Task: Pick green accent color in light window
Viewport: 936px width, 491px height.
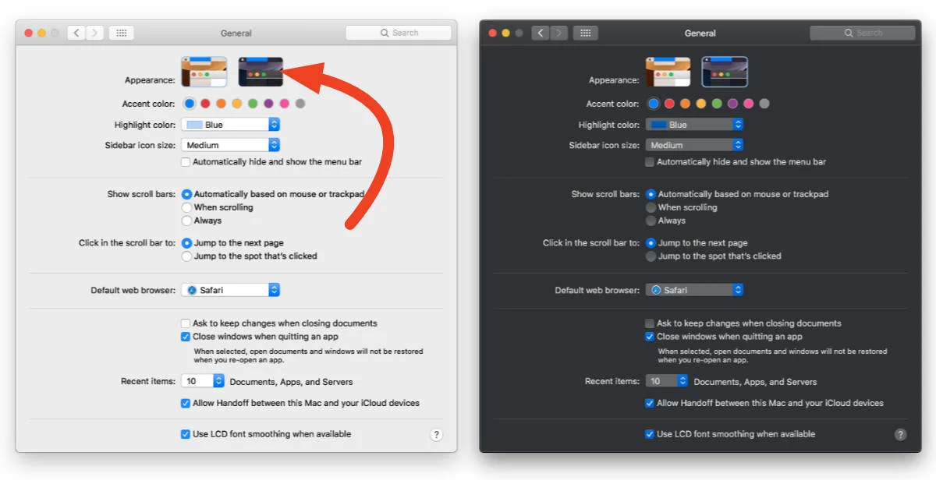Action: click(253, 104)
